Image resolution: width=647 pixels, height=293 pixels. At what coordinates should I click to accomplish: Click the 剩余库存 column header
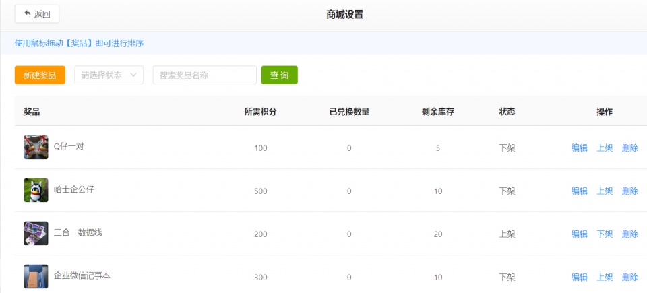[438, 112]
